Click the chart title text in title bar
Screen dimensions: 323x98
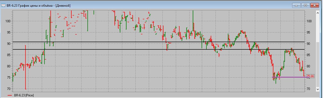click(39, 5)
